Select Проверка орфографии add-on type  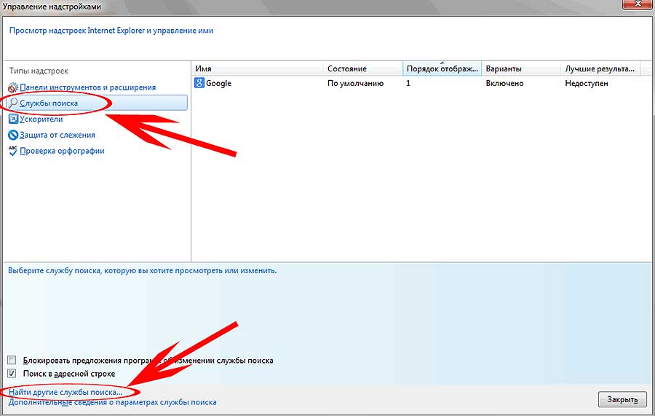(x=63, y=151)
